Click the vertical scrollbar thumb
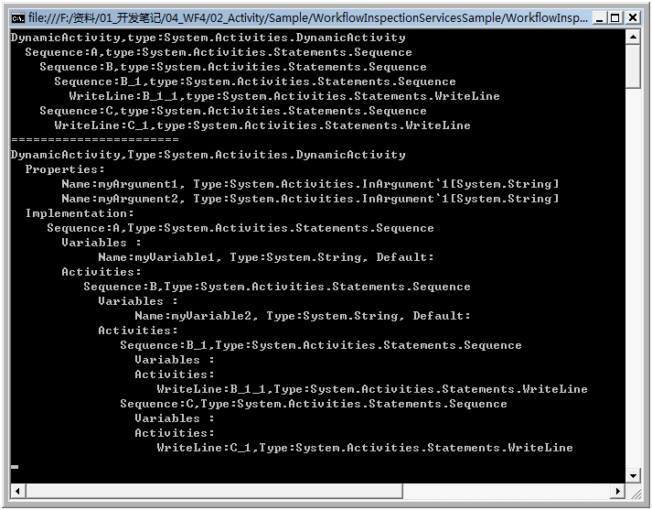 pos(633,67)
